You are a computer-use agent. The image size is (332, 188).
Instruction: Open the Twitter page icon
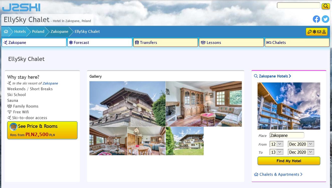325,19
